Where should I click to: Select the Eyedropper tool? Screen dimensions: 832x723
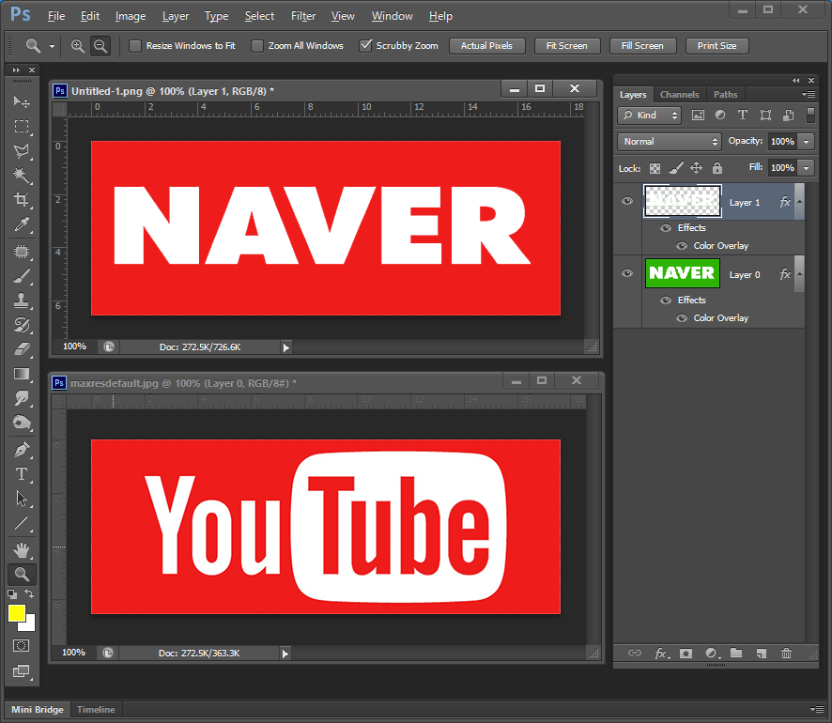(22, 225)
